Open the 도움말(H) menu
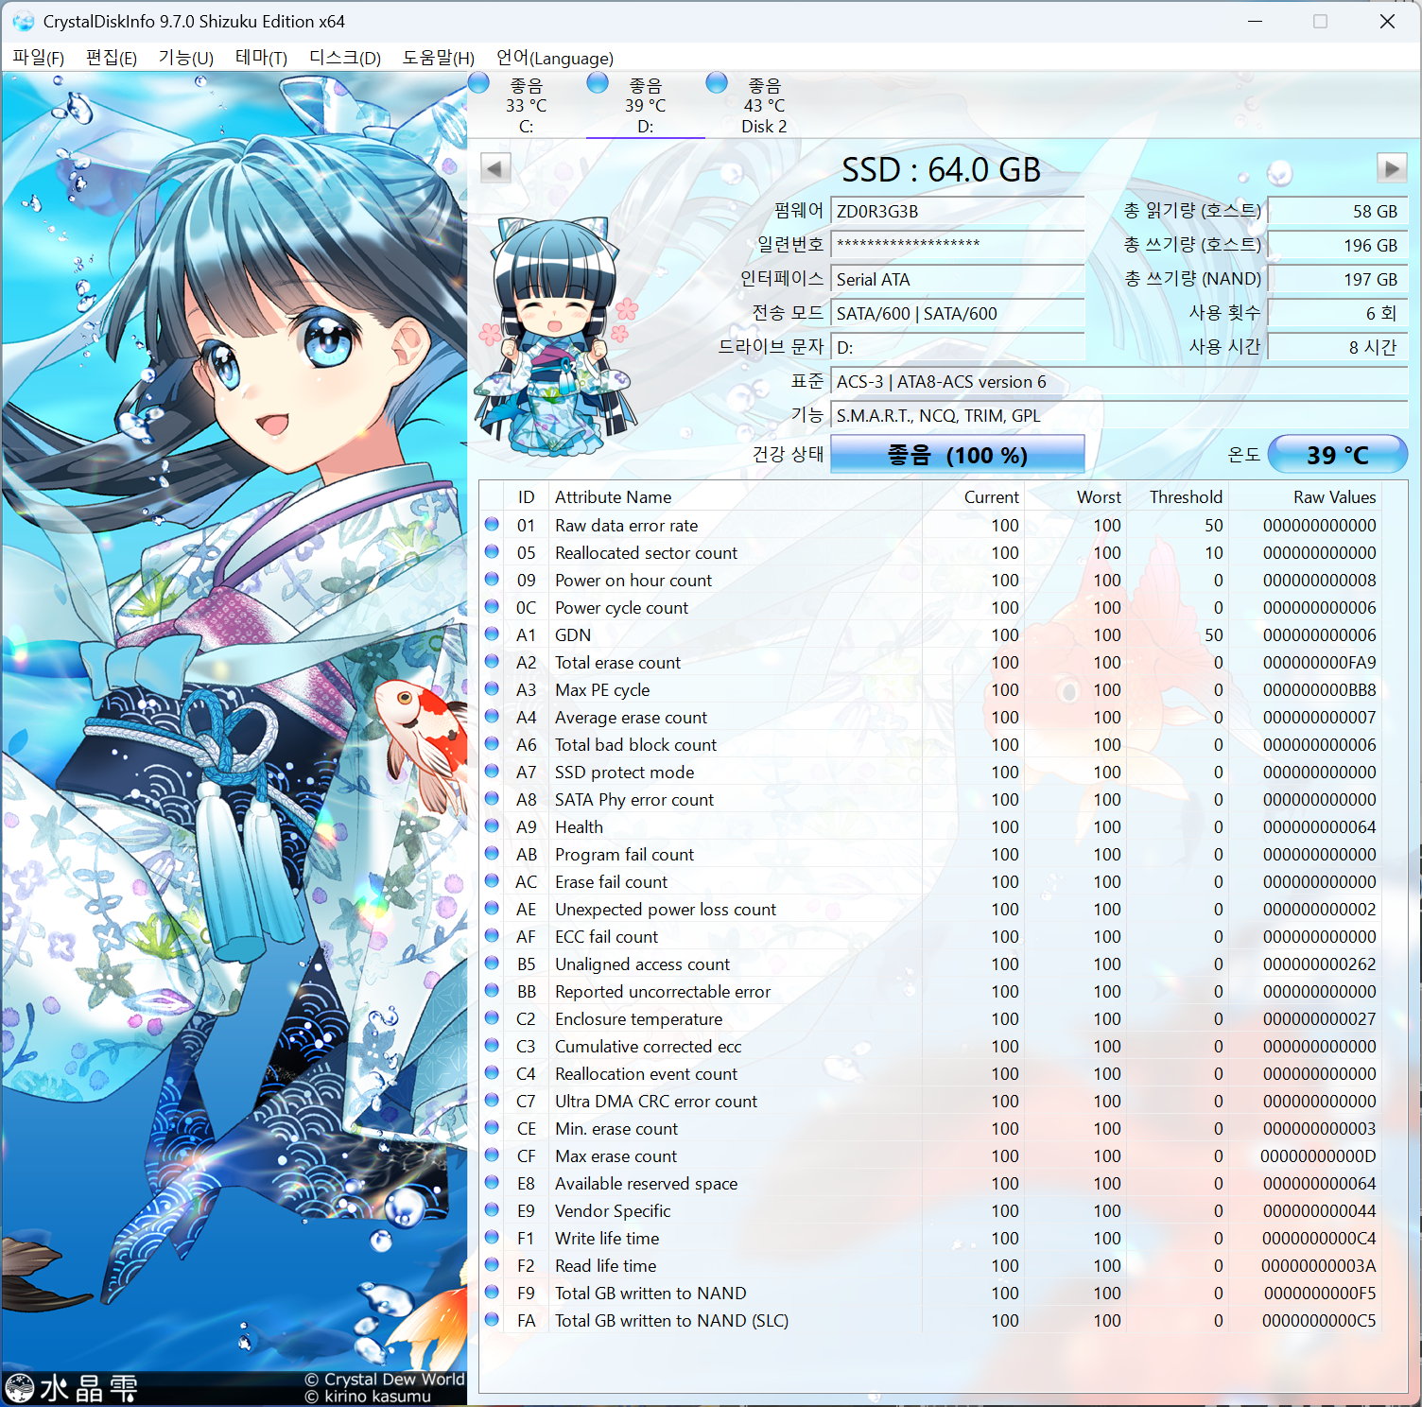The height and width of the screenshot is (1407, 1422). coord(439,58)
